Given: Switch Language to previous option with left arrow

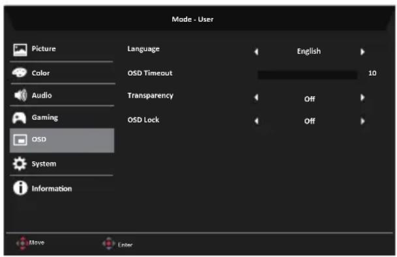Looking at the screenshot, I should click(256, 51).
